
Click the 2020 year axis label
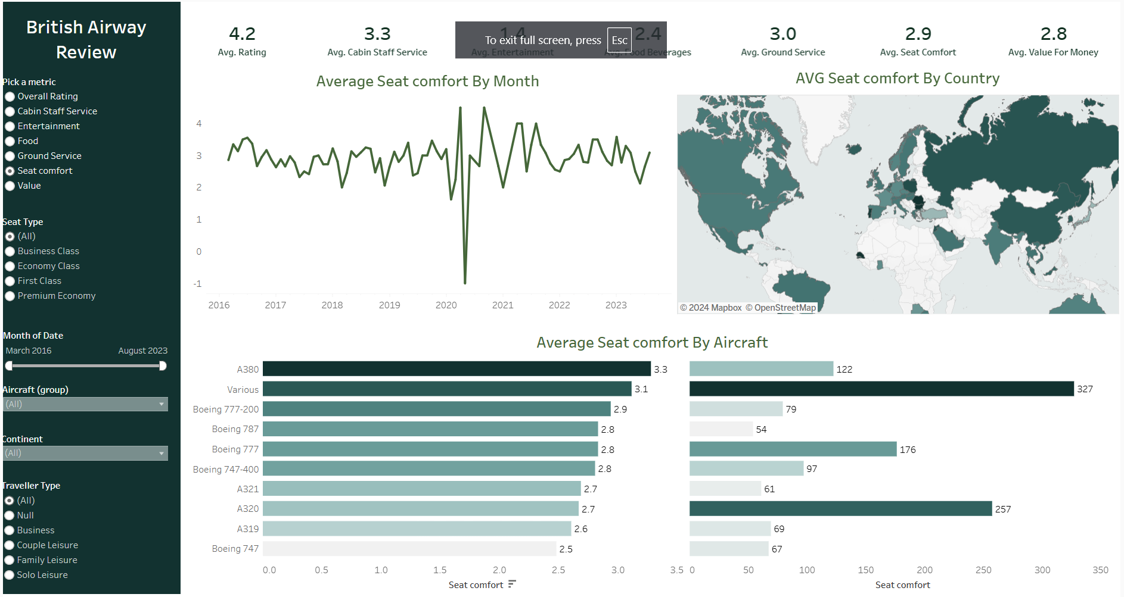446,305
